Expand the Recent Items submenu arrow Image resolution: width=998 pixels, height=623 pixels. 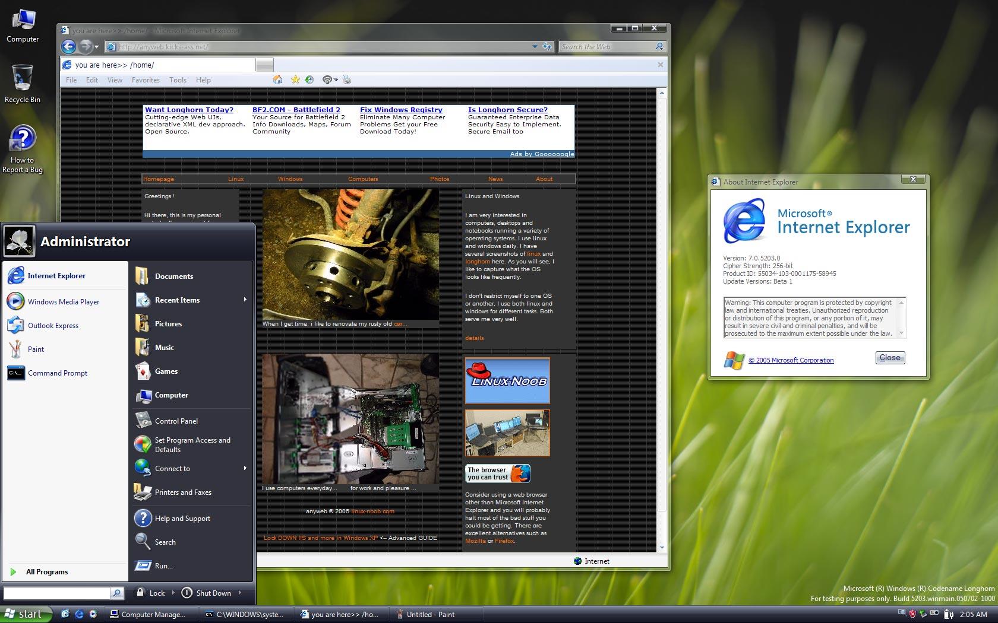245,300
